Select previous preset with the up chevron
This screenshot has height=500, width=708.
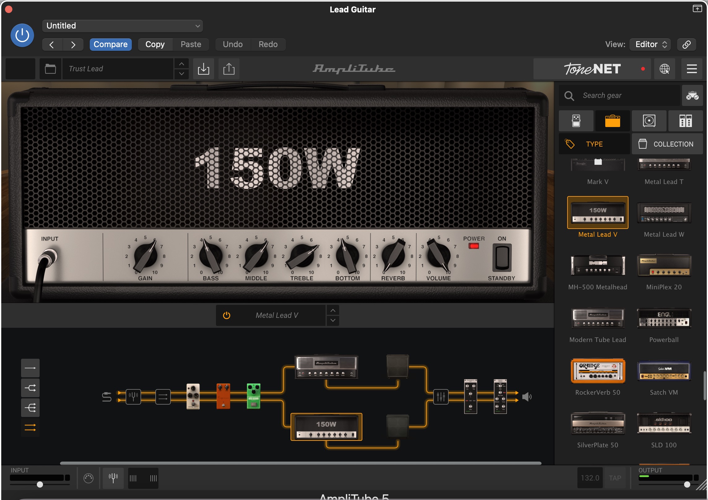pos(182,64)
